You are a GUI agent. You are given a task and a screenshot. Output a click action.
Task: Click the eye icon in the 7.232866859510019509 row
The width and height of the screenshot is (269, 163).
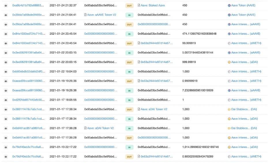[6, 91]
